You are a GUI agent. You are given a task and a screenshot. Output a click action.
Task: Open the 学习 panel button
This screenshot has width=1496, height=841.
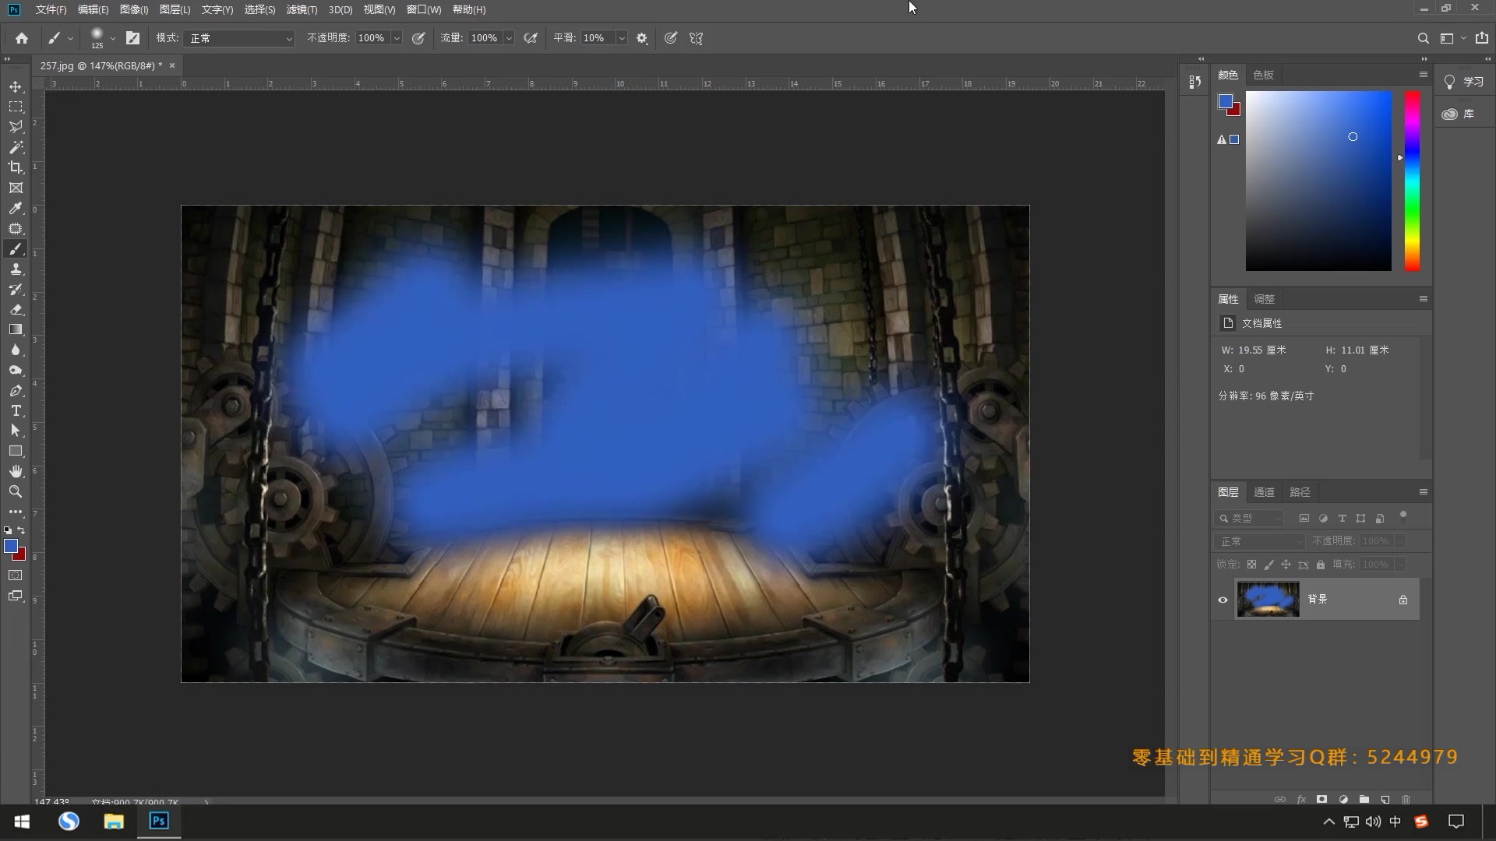1464,82
